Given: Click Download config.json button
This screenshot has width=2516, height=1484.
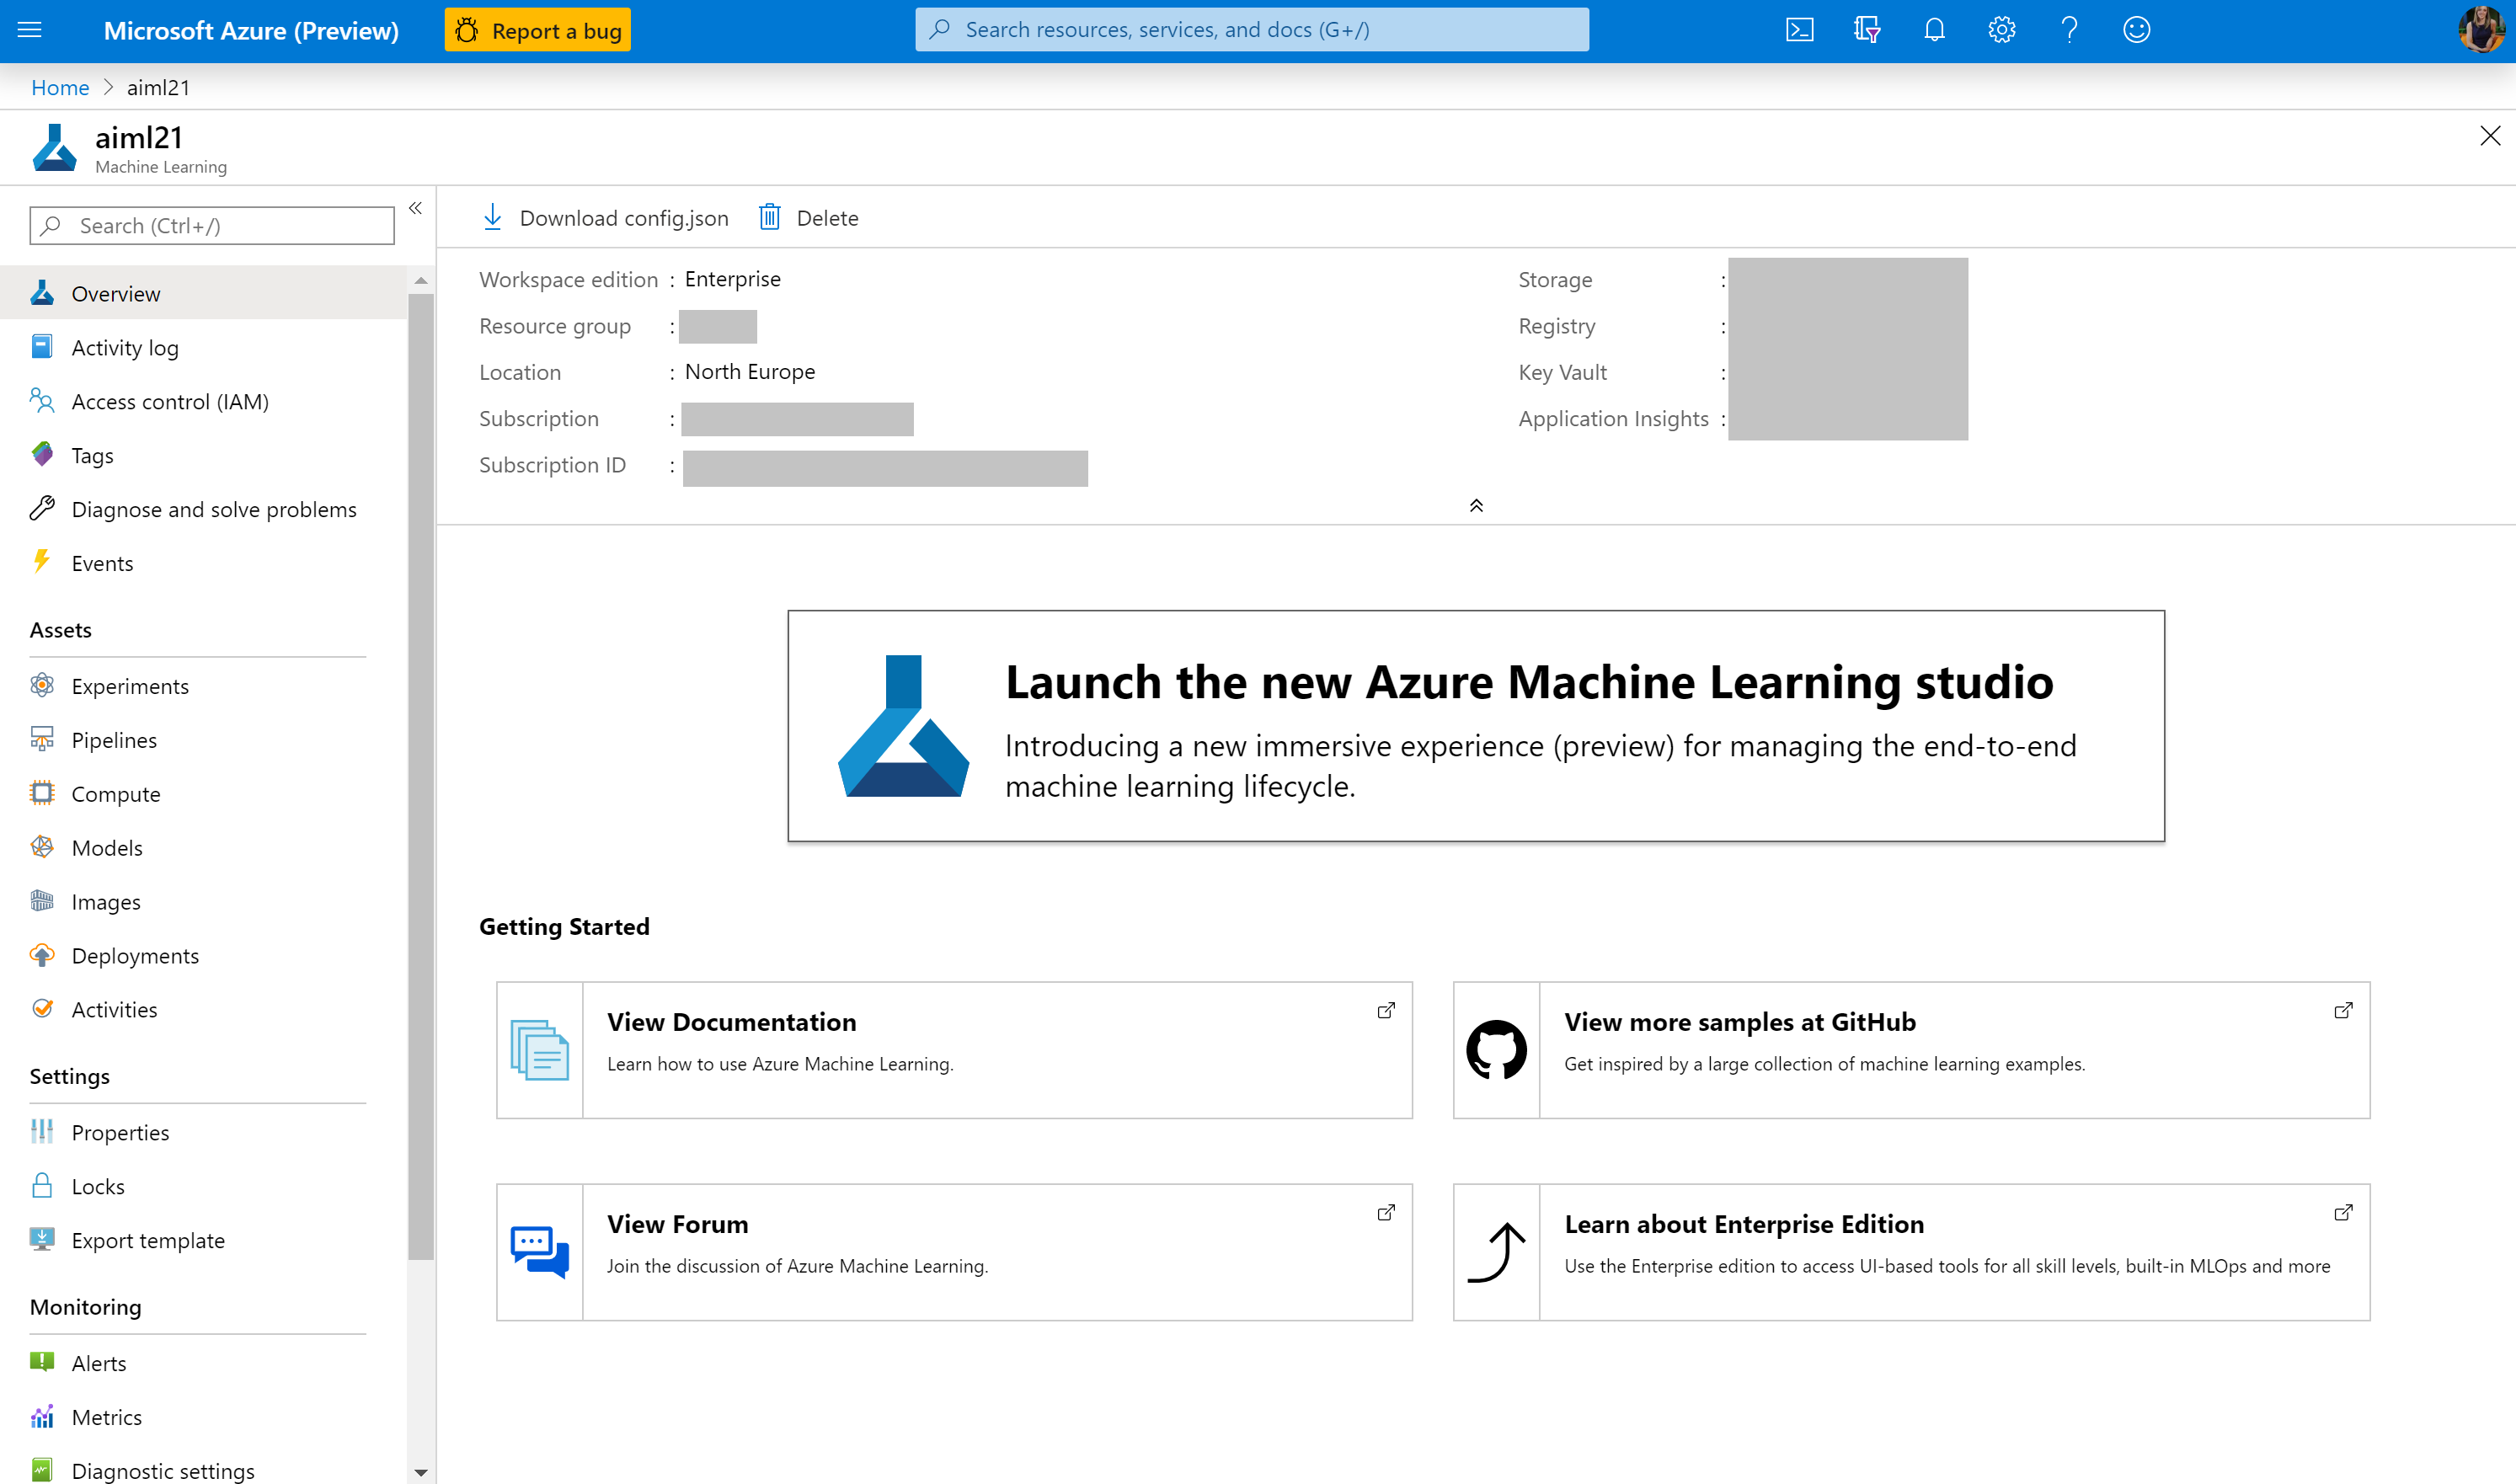Looking at the screenshot, I should 610,216.
